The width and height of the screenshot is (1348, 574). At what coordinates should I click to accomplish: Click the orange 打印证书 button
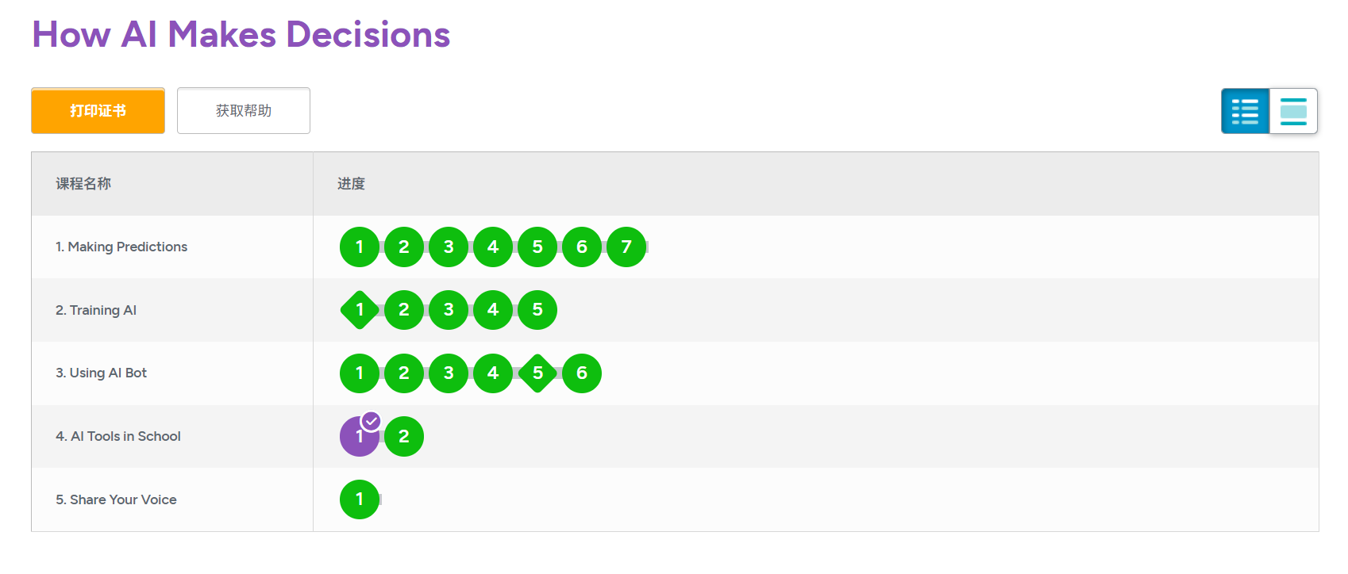(x=98, y=111)
